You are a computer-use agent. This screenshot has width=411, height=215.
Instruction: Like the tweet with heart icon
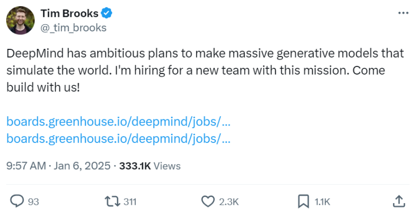[x=208, y=201]
